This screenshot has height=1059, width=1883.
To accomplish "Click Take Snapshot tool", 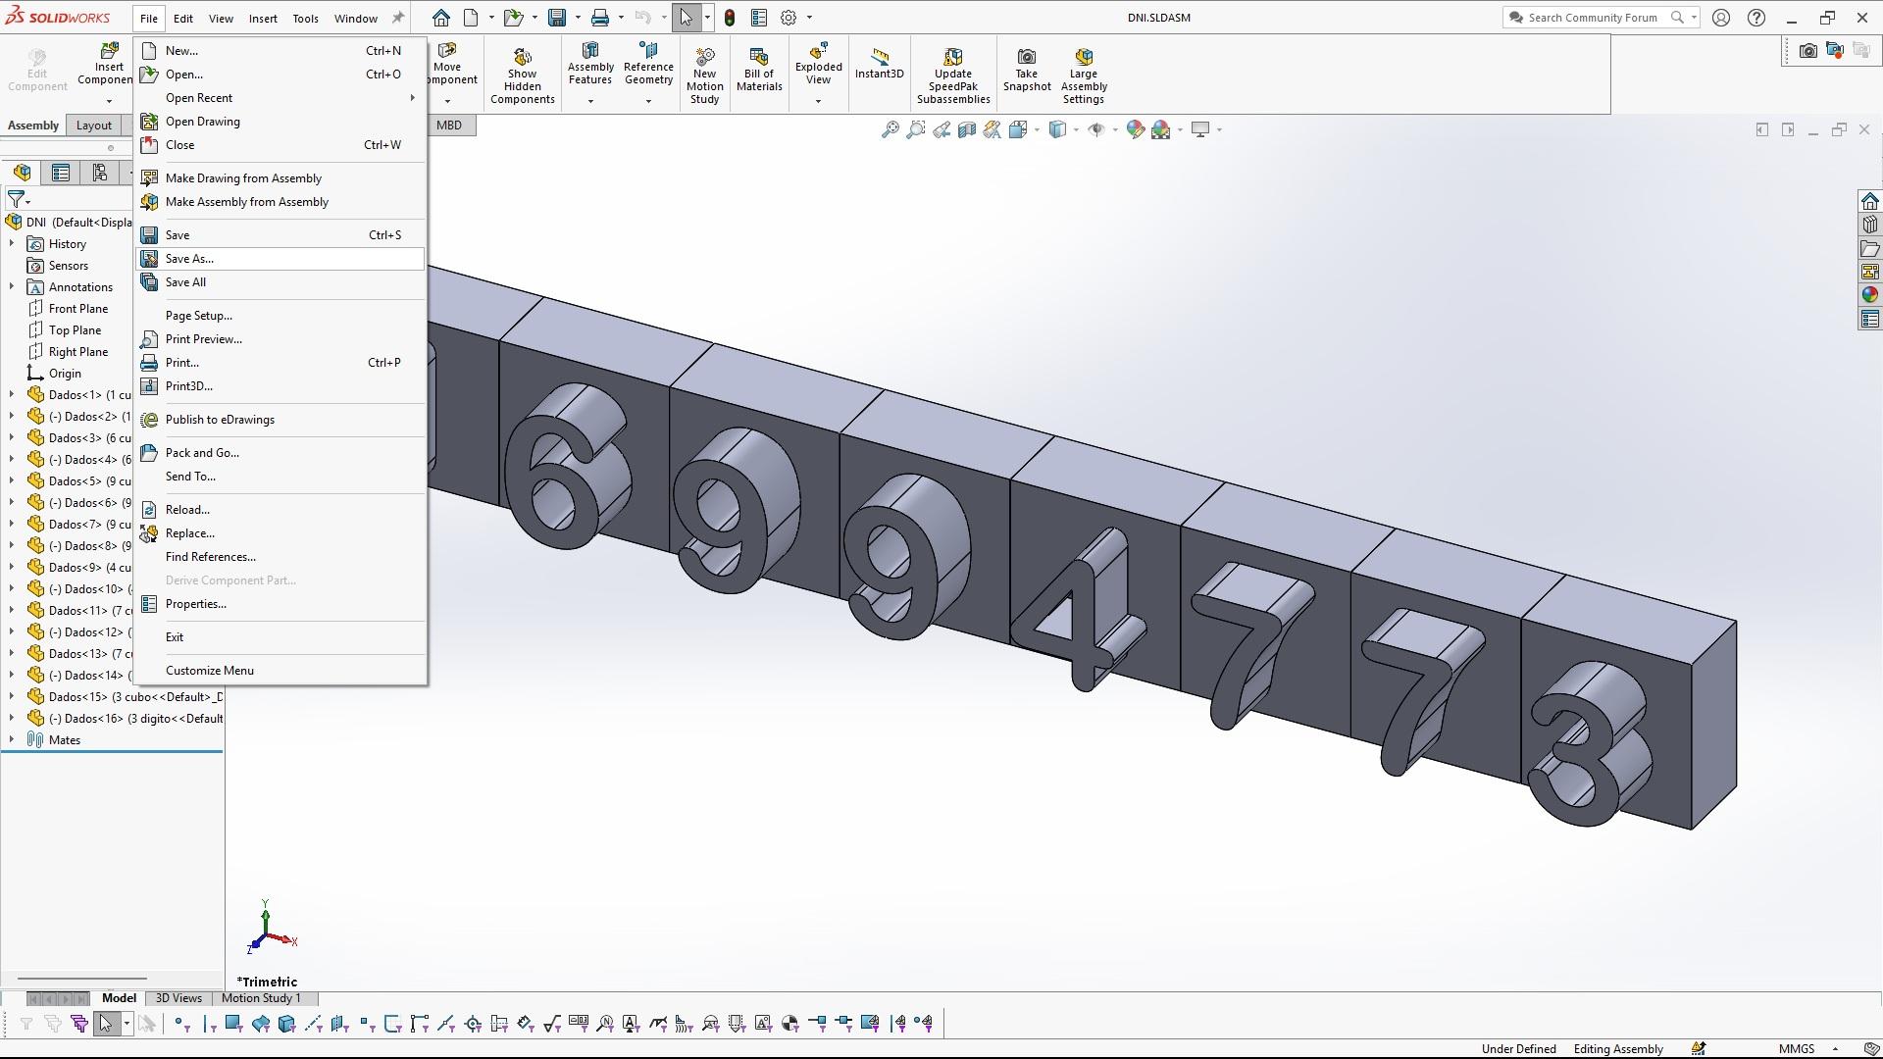I will [x=1027, y=69].
